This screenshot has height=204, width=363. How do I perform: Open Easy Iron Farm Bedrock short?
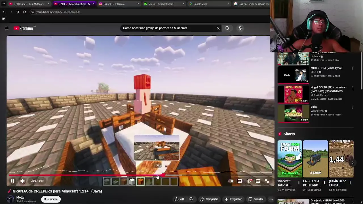click(x=290, y=159)
